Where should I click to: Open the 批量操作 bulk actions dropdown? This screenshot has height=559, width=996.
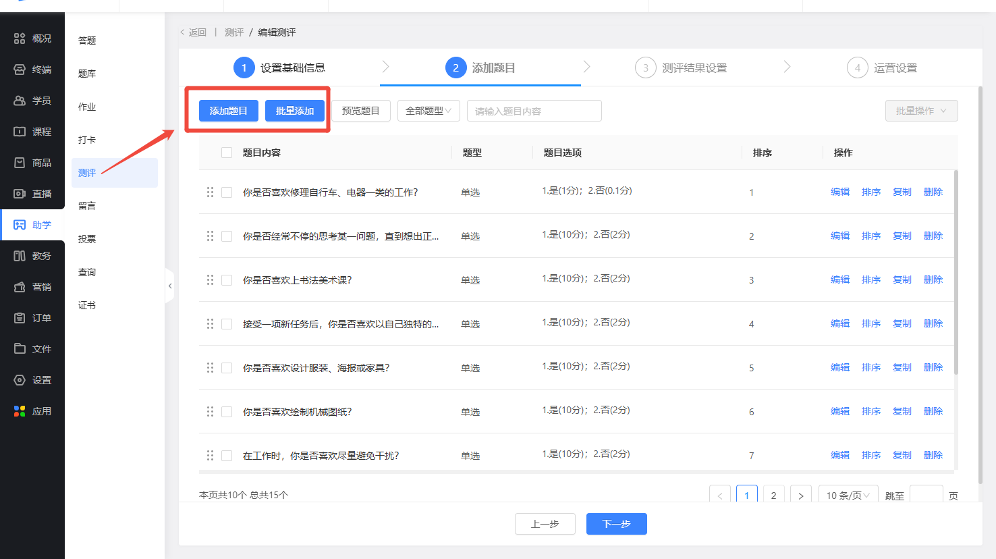pos(921,111)
